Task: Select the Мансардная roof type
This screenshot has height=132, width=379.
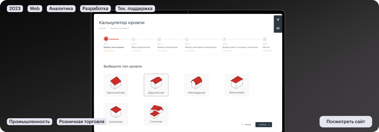Action: 196,85
